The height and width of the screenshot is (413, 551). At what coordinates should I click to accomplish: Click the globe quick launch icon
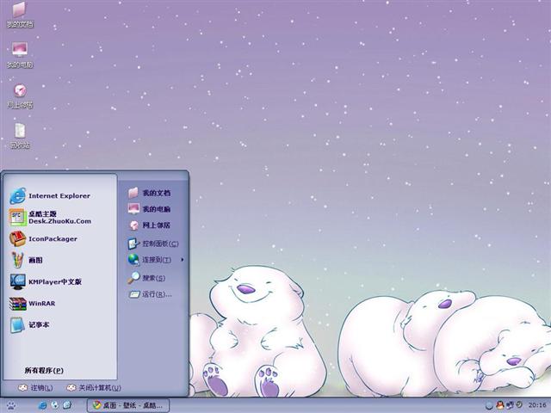click(x=55, y=405)
